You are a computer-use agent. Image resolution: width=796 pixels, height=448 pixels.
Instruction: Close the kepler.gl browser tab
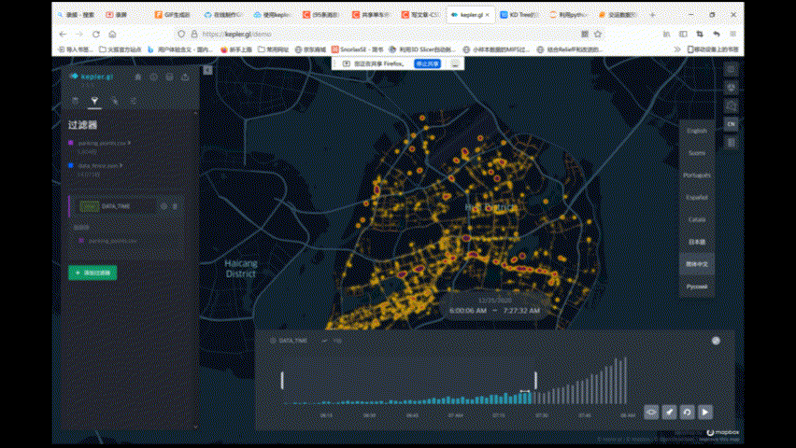tap(488, 15)
